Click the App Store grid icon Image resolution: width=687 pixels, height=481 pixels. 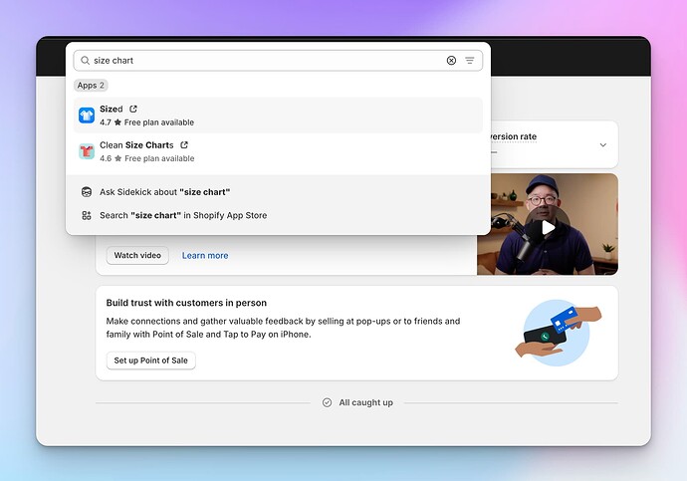[87, 215]
